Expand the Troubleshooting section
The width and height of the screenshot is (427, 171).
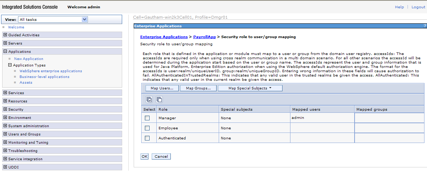click(5, 151)
